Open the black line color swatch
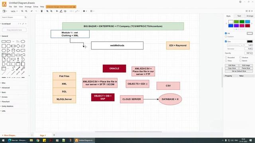 coord(250,41)
